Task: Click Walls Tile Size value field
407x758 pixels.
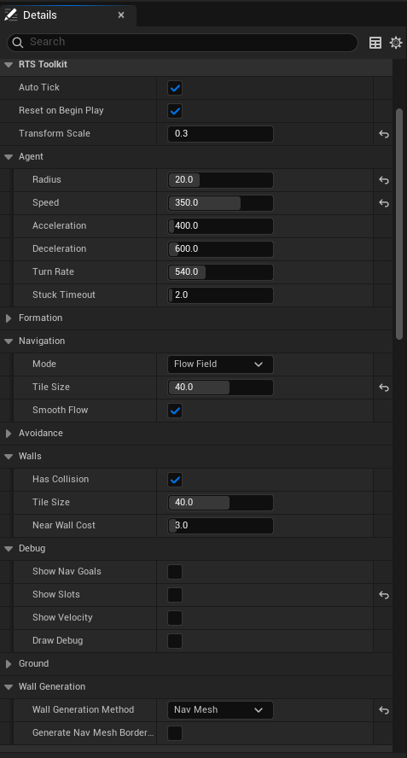Action: click(220, 503)
